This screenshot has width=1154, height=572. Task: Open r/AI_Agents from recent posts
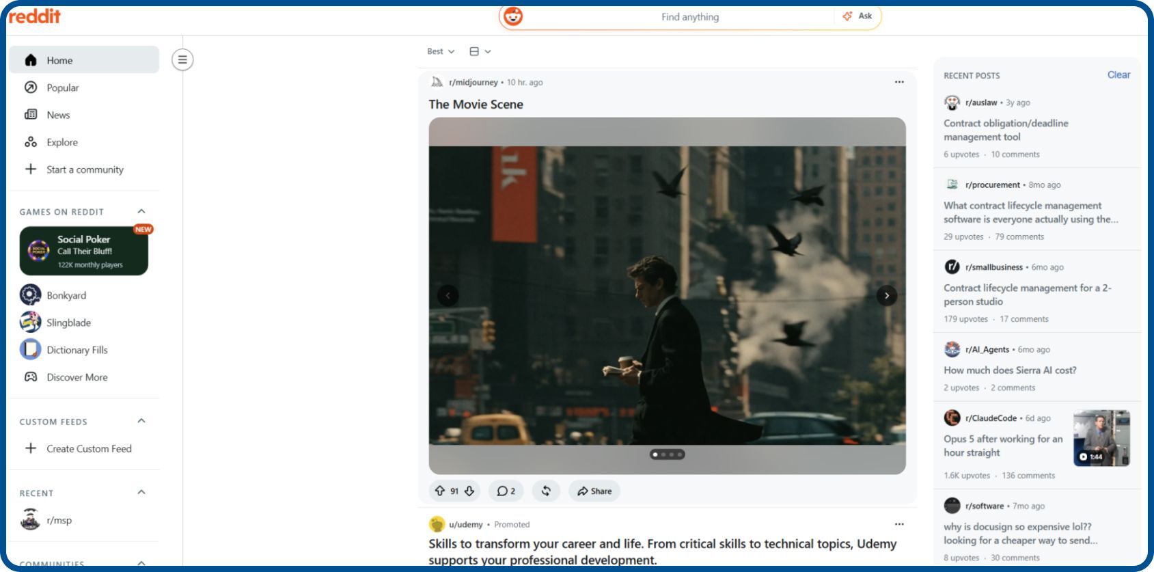(987, 349)
